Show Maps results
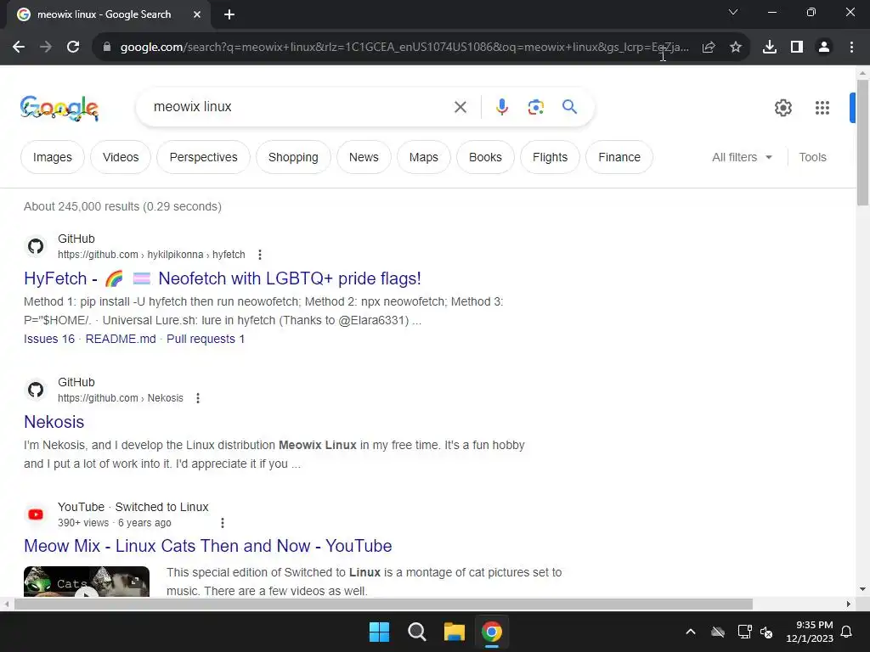The height and width of the screenshot is (652, 870). tap(424, 157)
